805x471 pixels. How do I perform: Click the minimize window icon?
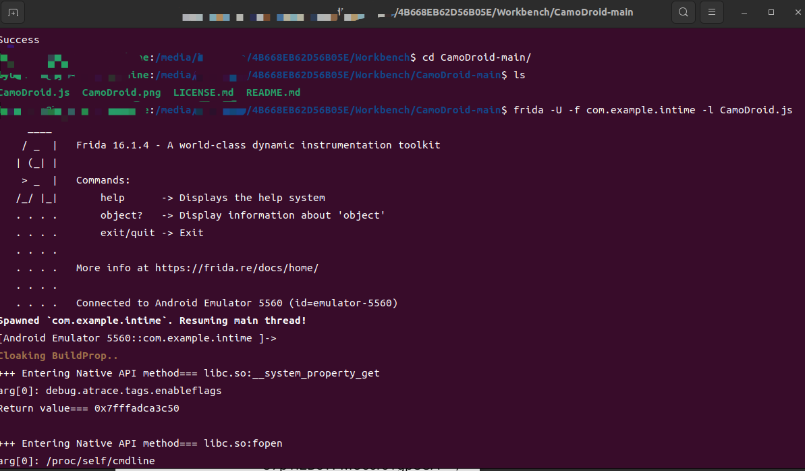pyautogui.click(x=744, y=12)
